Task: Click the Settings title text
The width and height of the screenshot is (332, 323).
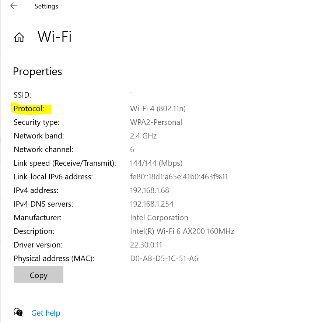Action: tap(46, 6)
